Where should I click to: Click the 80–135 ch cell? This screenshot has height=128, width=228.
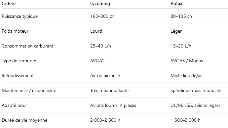point(181,16)
